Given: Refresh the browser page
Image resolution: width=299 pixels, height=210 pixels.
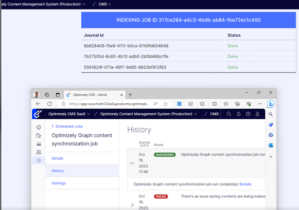Looking at the screenshot, I should 49,104.
